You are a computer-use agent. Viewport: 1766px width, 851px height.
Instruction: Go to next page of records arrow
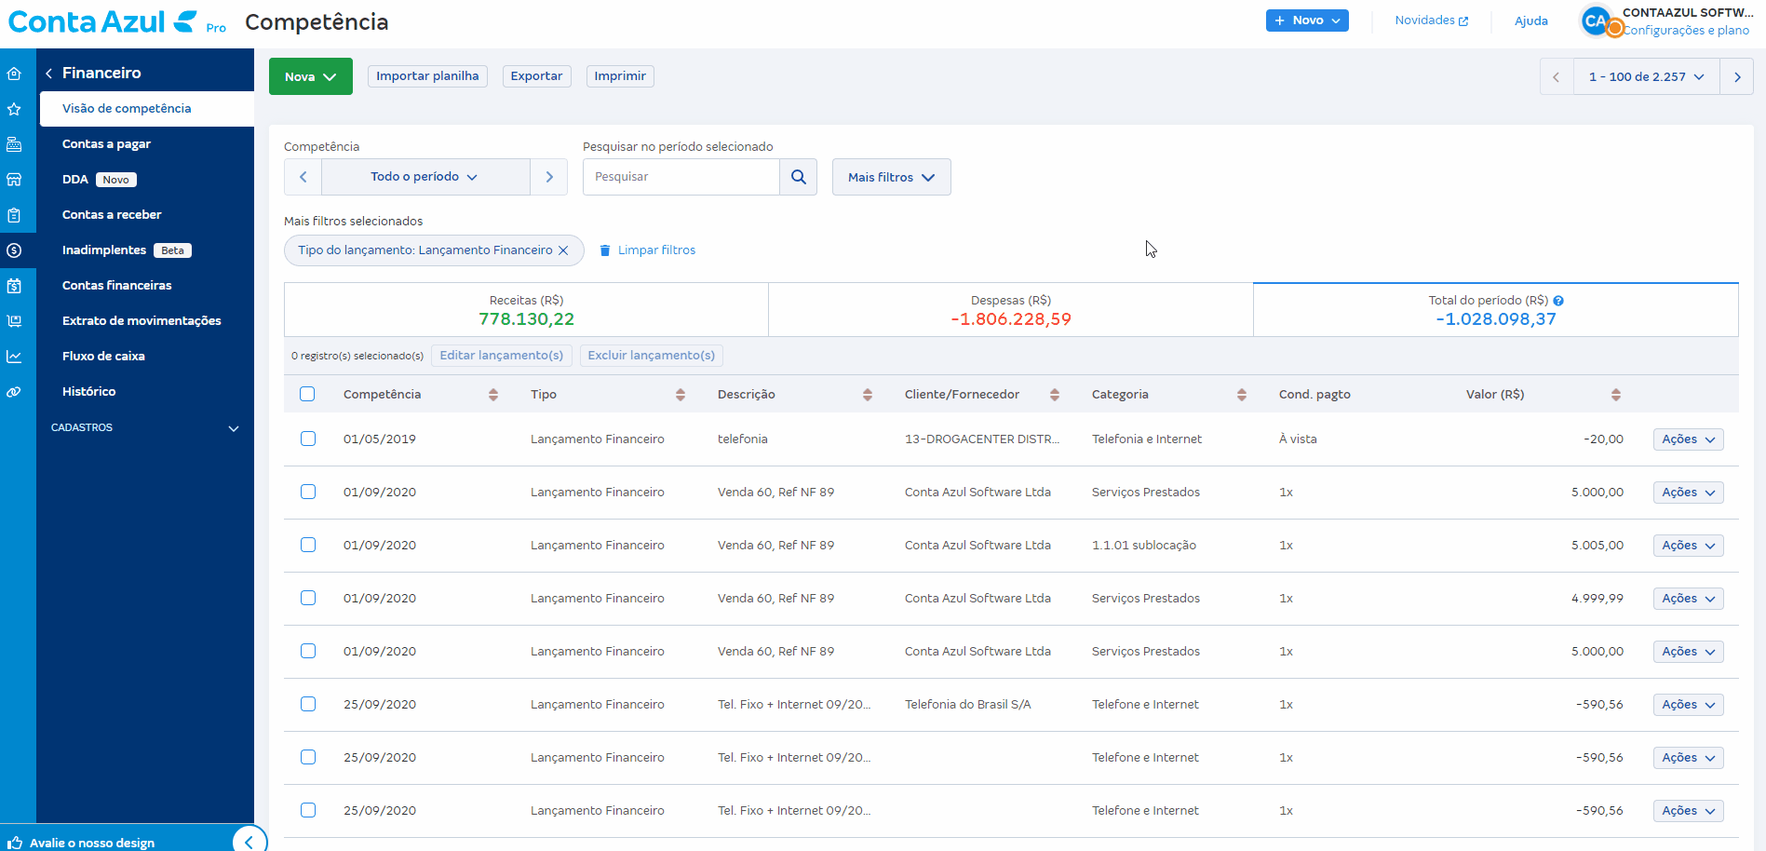[x=1736, y=77]
